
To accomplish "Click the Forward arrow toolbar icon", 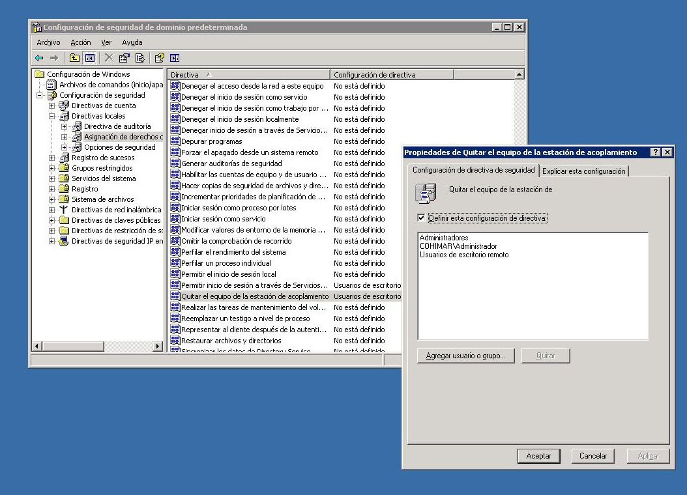I will coord(54,58).
